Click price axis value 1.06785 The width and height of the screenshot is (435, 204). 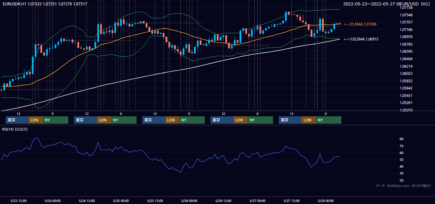[406, 44]
